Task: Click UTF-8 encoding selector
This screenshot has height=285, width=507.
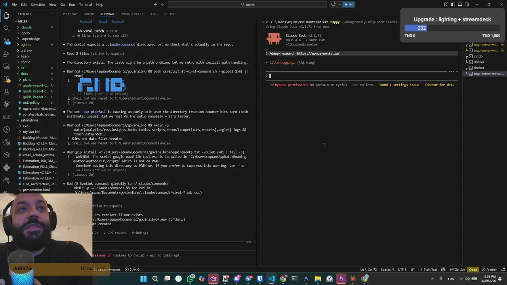Action: click(x=402, y=270)
